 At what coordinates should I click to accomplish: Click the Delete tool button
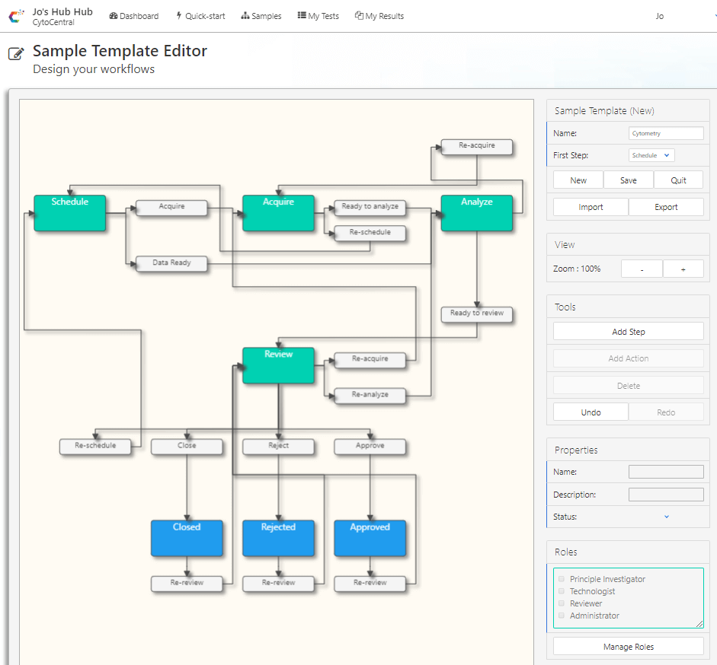629,386
